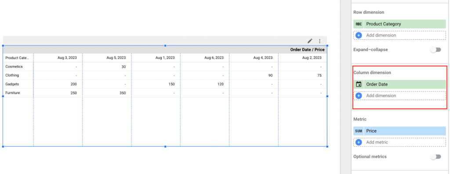Click the Gadgets value 200

click(73, 84)
